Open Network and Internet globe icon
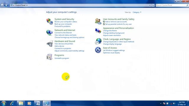 pyautogui.click(x=50, y=32)
